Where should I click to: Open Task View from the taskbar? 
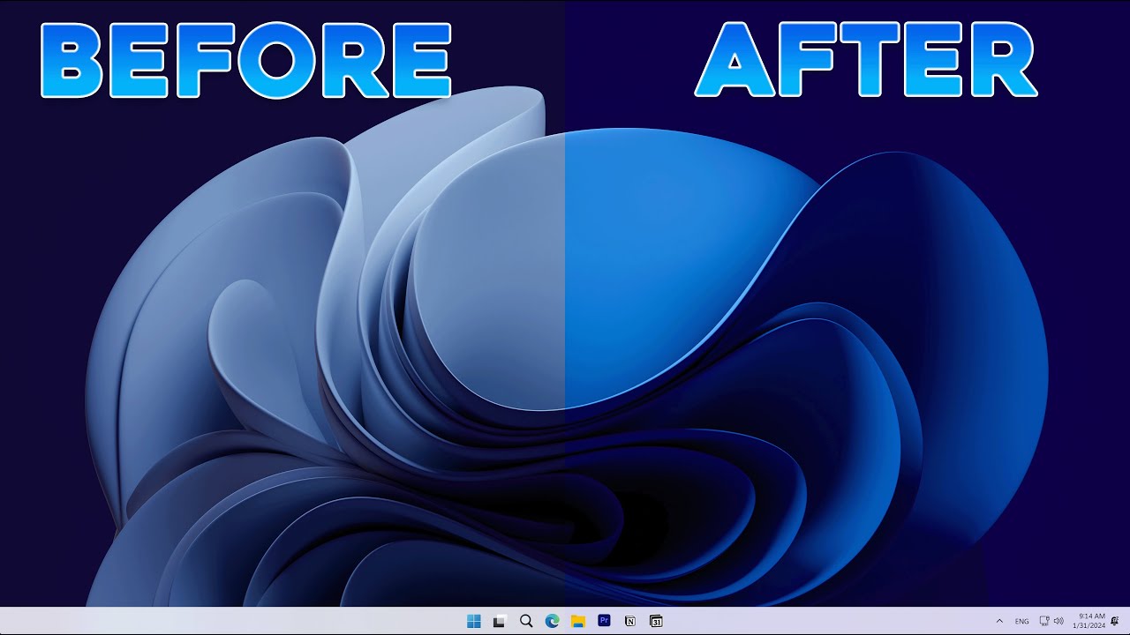500,621
